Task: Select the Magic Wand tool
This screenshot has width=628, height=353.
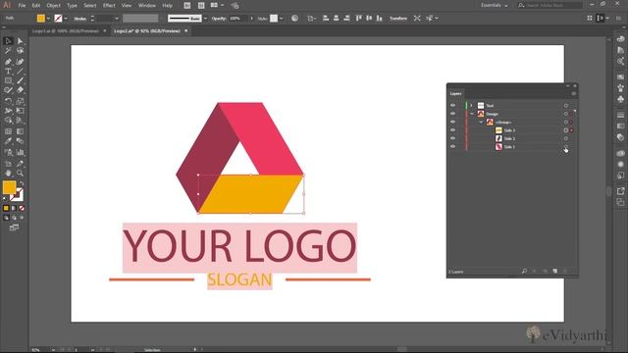Action: click(x=8, y=51)
